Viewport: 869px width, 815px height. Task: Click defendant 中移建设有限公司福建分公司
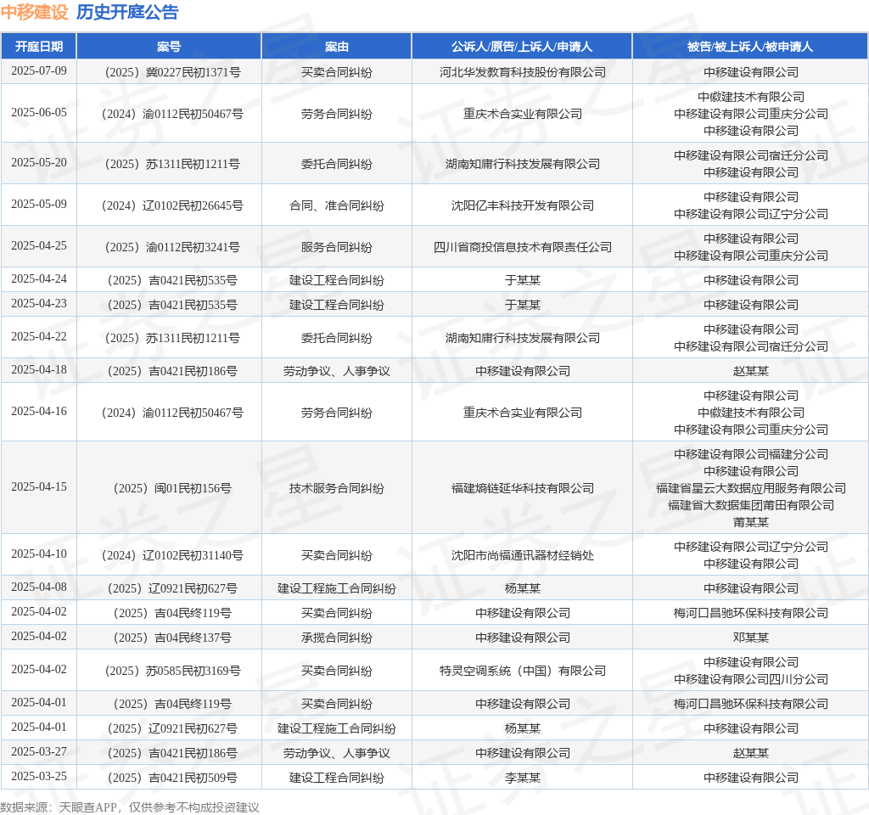coord(751,455)
